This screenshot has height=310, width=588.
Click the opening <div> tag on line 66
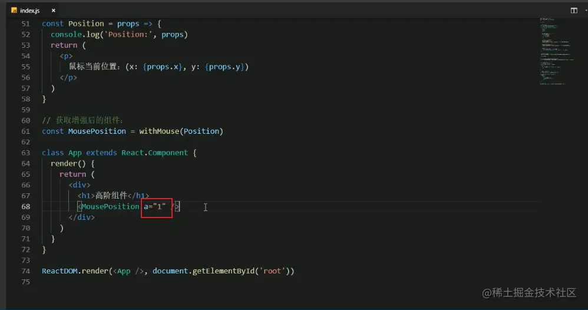(x=80, y=185)
